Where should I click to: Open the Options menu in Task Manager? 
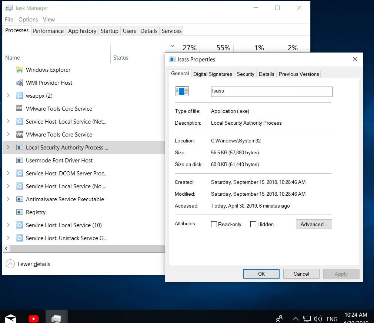[28, 19]
